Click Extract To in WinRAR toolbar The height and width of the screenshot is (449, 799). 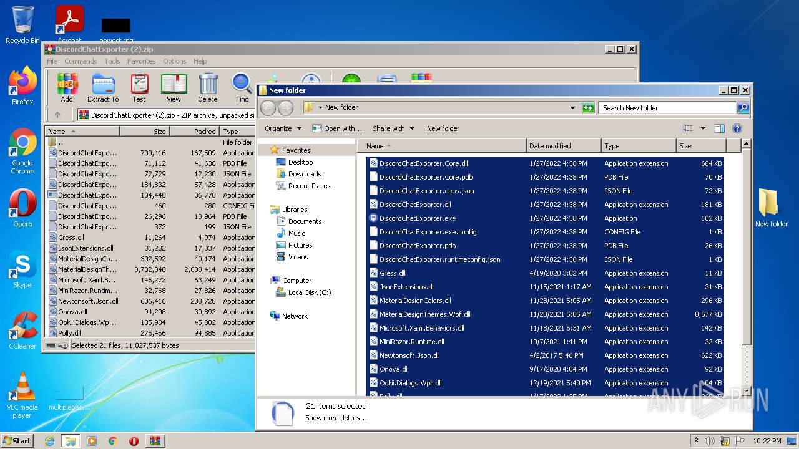click(103, 88)
